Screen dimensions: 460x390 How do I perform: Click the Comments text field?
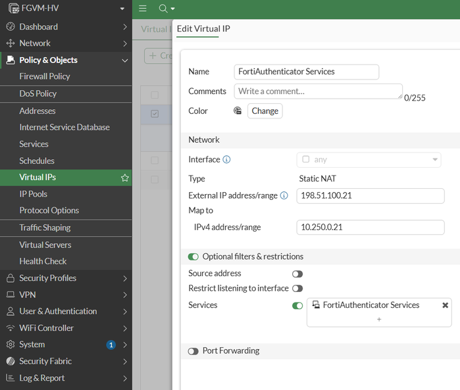tap(317, 91)
